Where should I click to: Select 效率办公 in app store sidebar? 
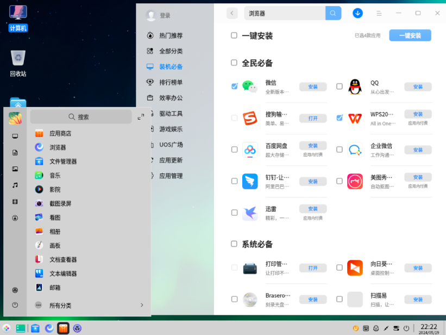(171, 98)
